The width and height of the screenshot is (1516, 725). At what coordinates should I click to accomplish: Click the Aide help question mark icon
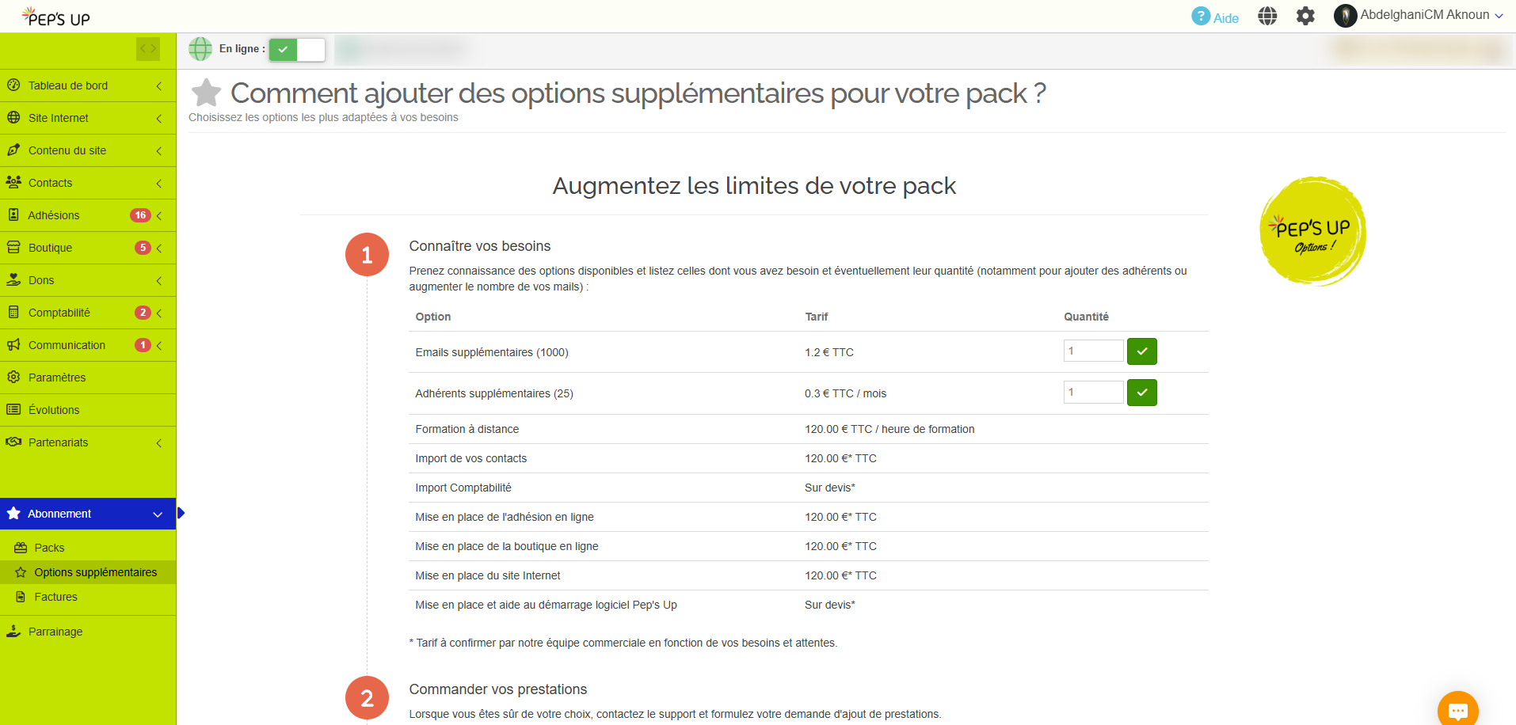(1201, 17)
